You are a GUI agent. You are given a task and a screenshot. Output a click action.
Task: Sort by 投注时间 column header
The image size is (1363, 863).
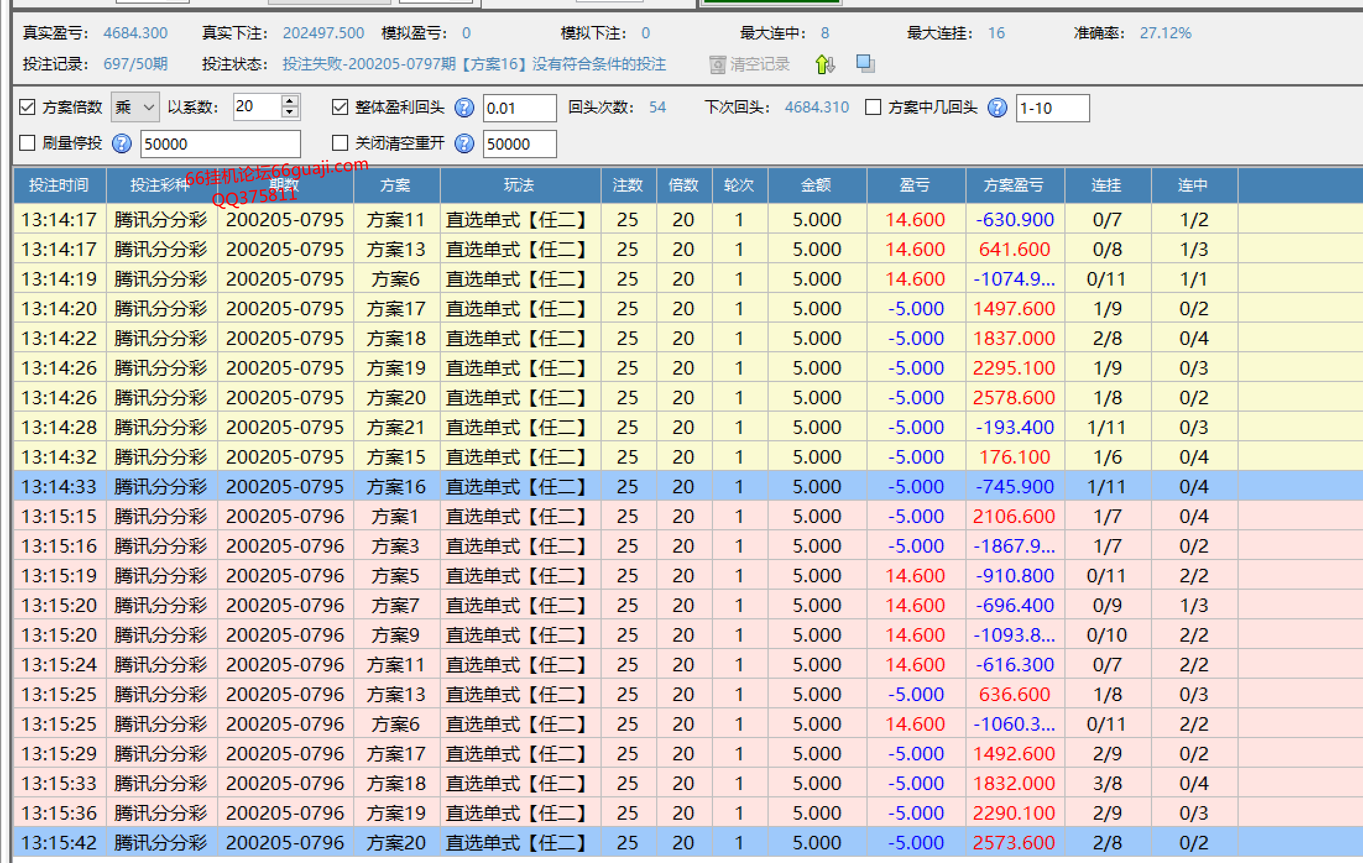(59, 185)
